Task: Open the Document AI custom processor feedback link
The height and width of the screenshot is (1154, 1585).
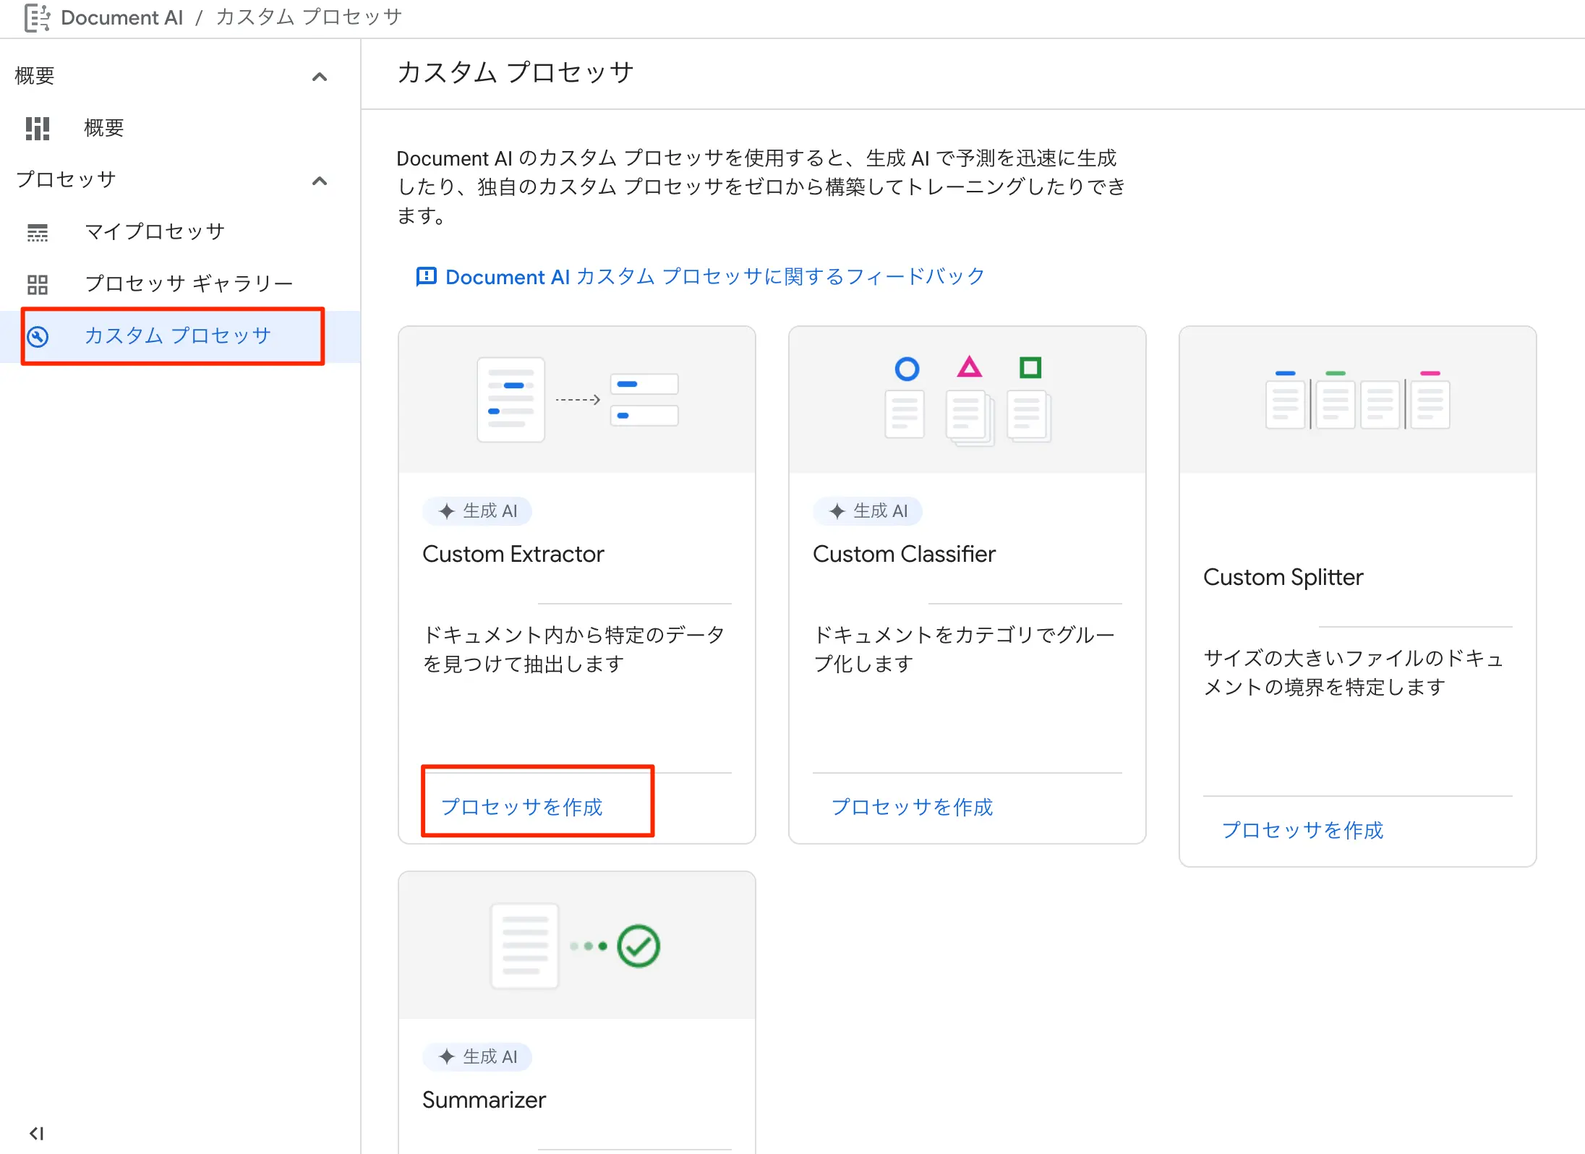Action: (x=714, y=276)
